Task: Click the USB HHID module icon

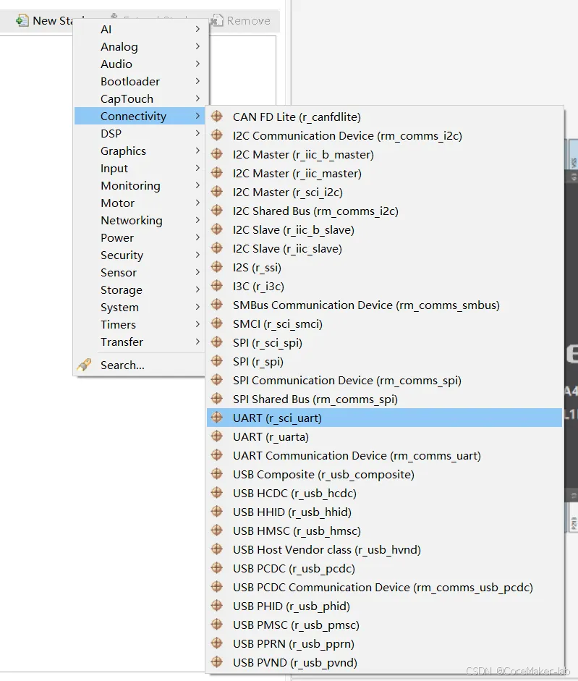Action: point(217,512)
